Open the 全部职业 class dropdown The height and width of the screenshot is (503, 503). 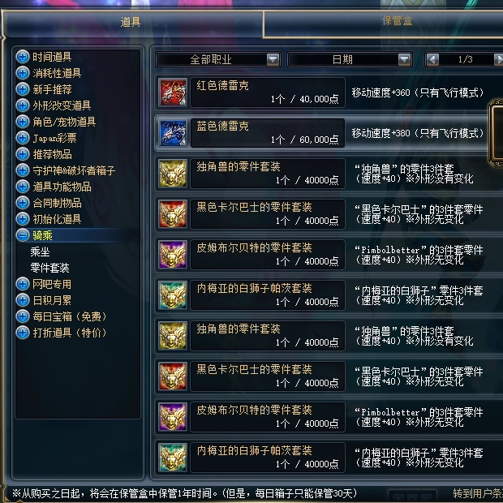click(273, 59)
